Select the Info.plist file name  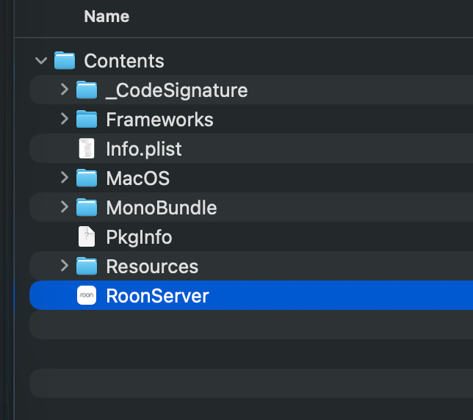click(143, 149)
